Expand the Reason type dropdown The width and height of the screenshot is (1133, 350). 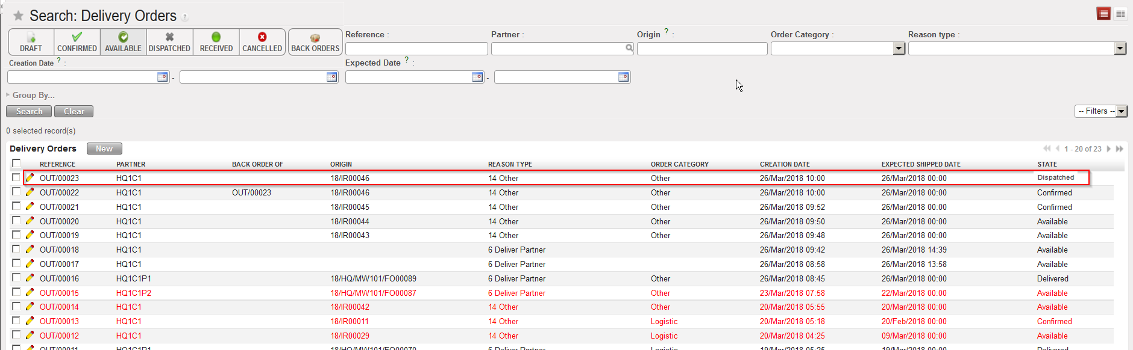(x=1120, y=49)
